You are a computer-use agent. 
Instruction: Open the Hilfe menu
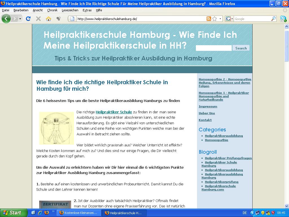tap(99, 10)
